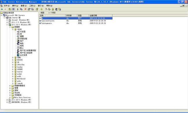Click the Export List toolbar icon
The image size is (188, 113).
(32, 9)
